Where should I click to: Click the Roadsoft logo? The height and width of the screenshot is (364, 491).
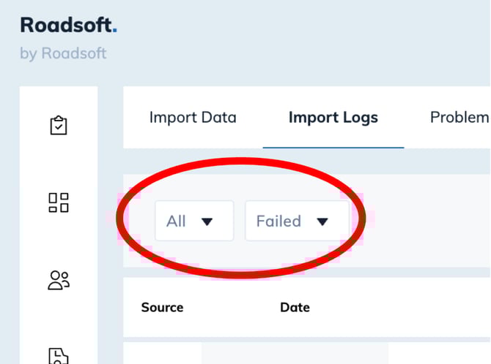point(69,25)
